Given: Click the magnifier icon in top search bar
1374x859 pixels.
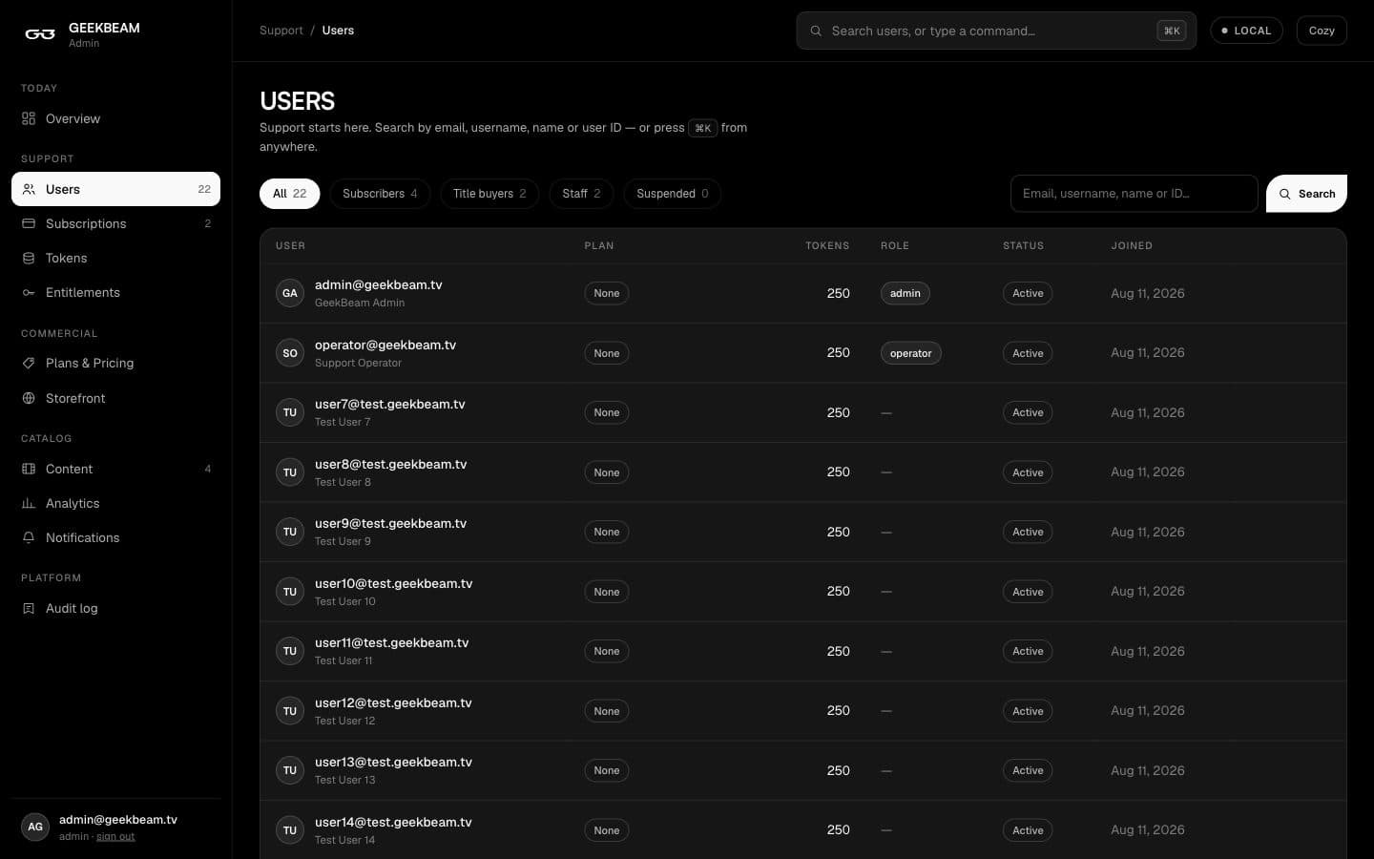Looking at the screenshot, I should (x=816, y=31).
